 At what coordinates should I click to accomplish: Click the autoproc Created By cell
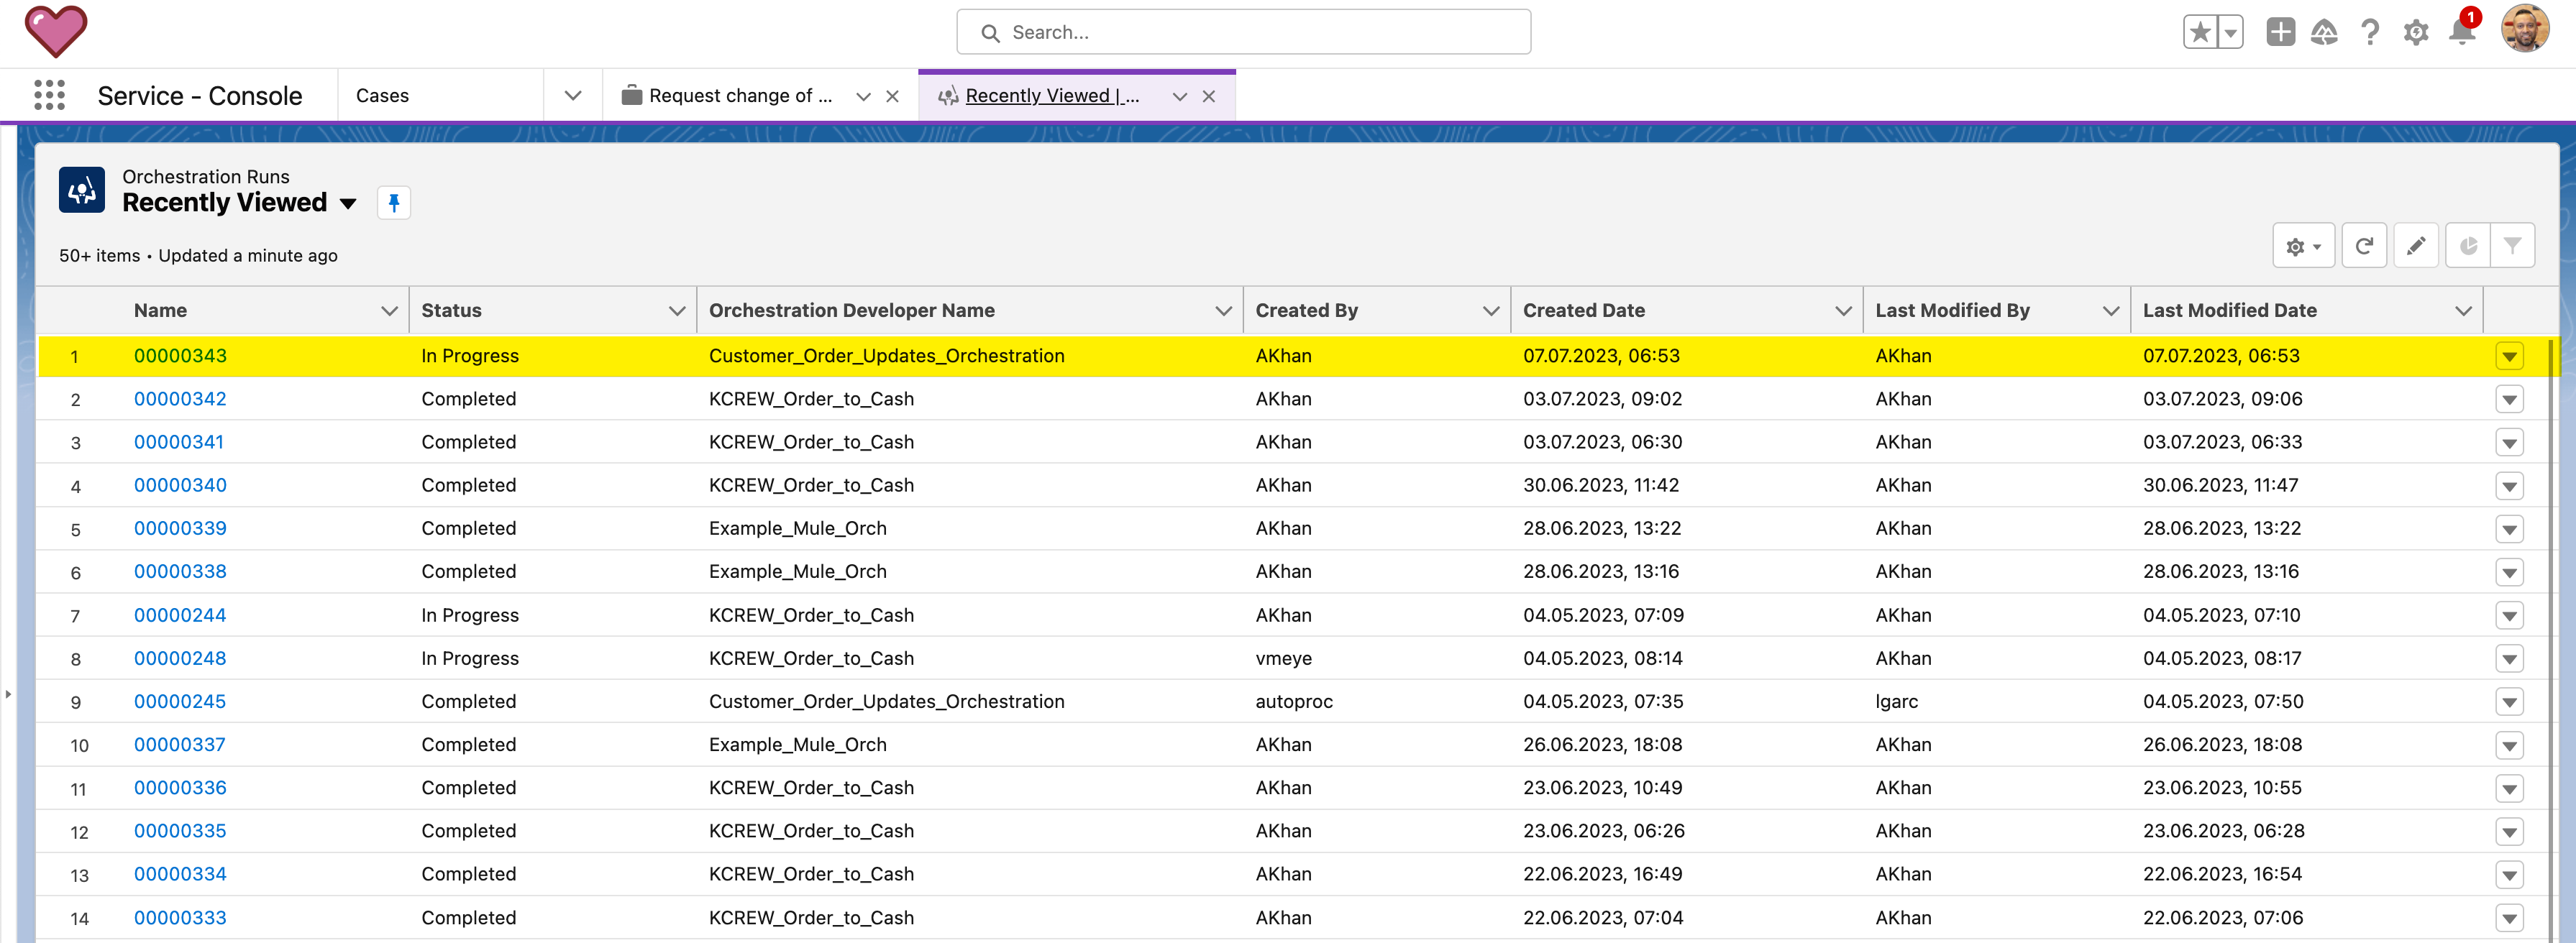click(x=1294, y=701)
